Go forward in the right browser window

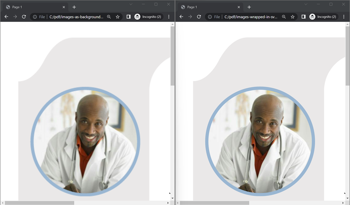[x=190, y=17]
